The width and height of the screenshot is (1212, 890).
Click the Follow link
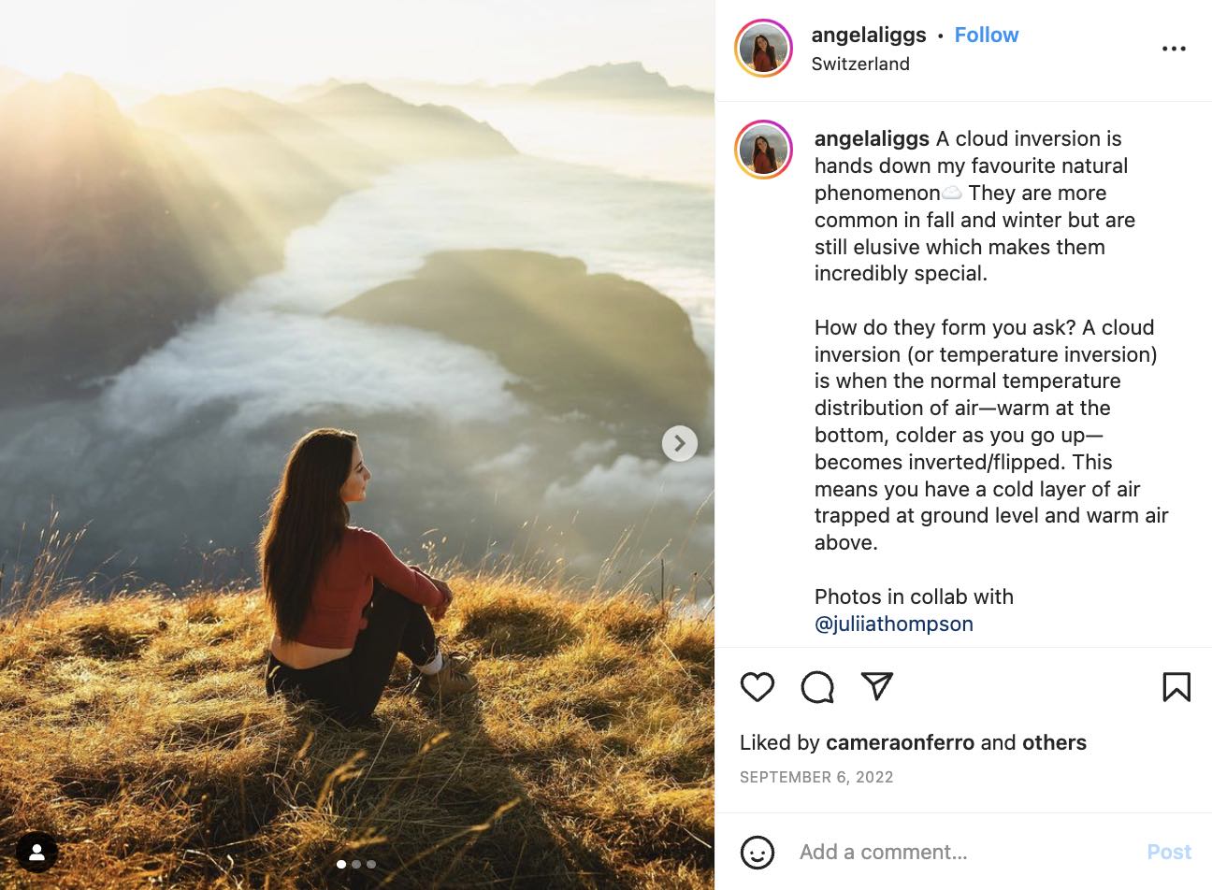click(x=986, y=36)
